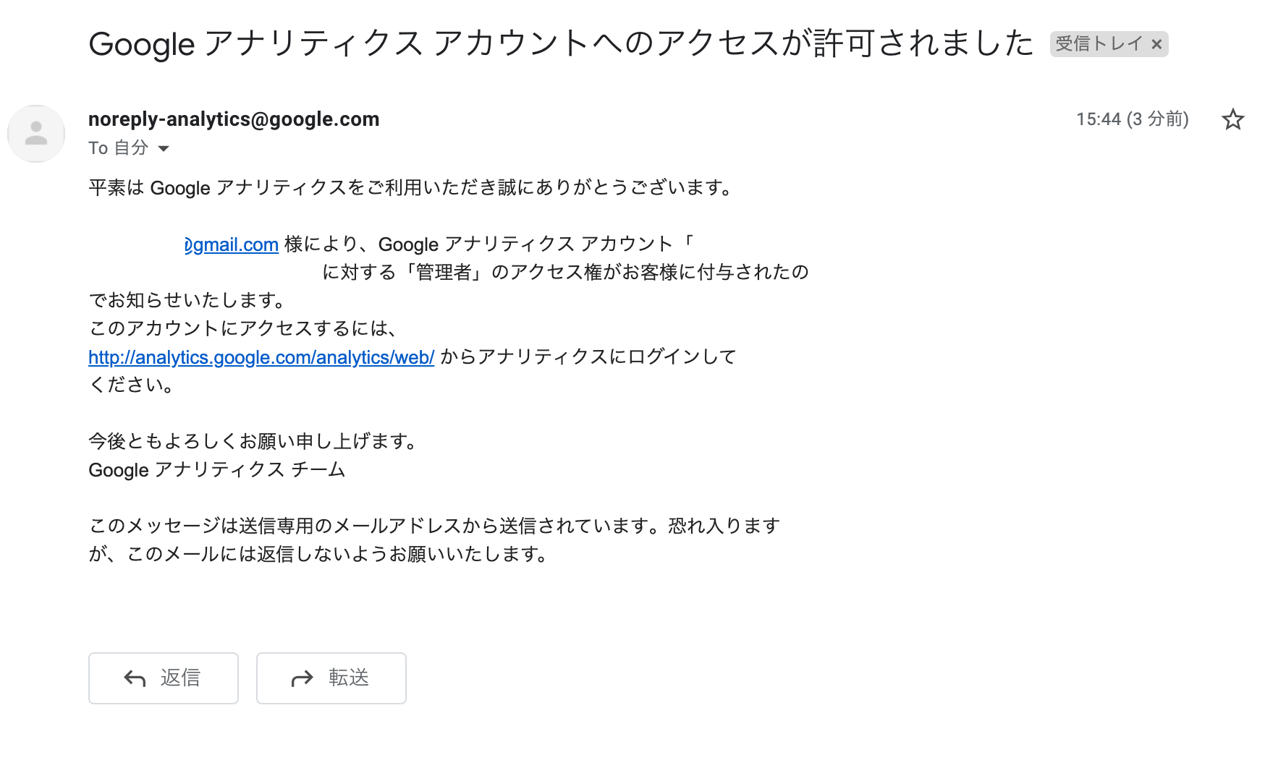Click the greeting line starting 平素は
This screenshot has width=1265, height=768.
pos(412,188)
